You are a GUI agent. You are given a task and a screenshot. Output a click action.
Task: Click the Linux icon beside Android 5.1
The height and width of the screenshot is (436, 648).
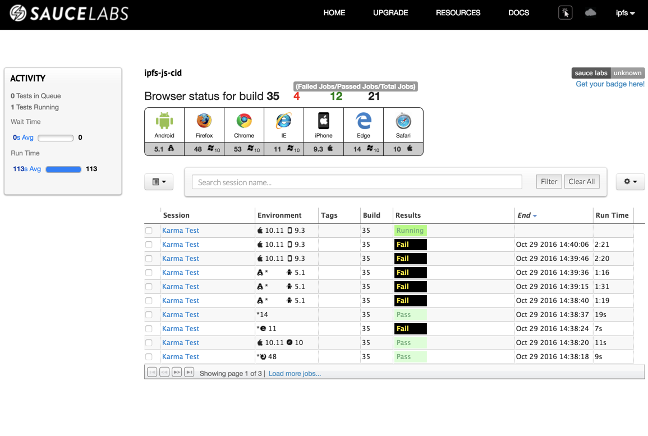point(171,148)
